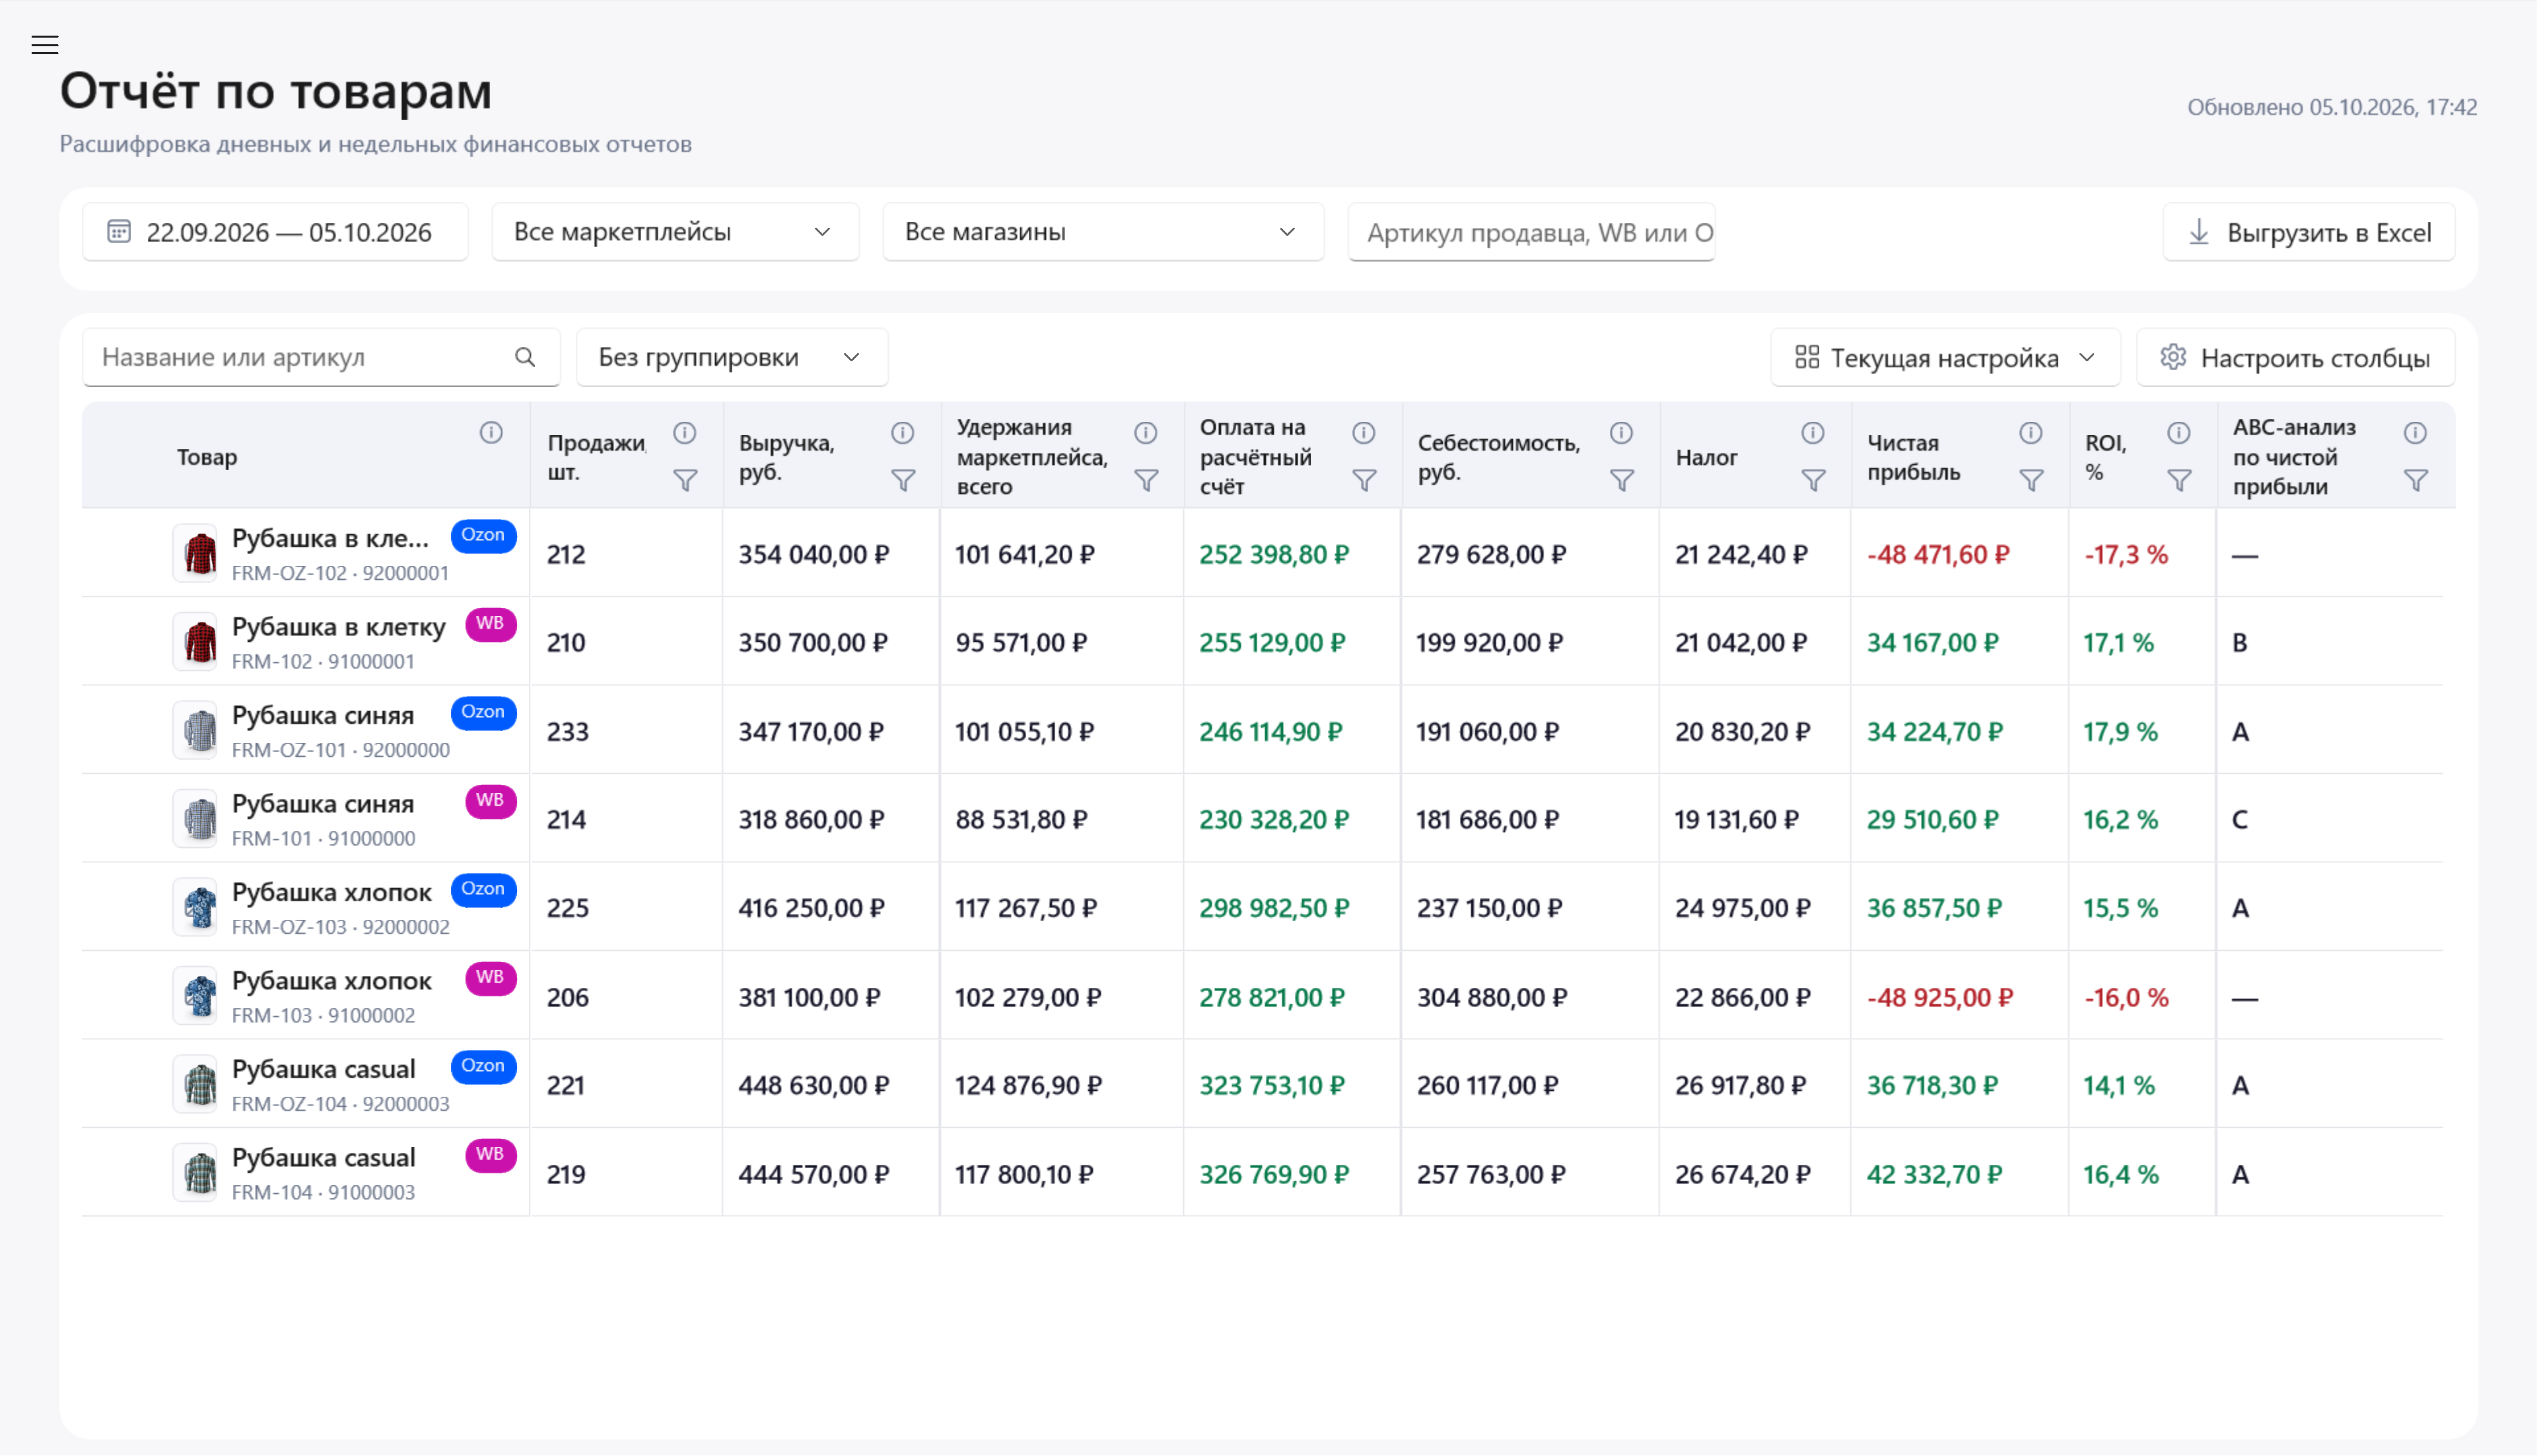This screenshot has width=2537, height=1456.
Task: Click Настроить столбцы button
Action: (2296, 358)
